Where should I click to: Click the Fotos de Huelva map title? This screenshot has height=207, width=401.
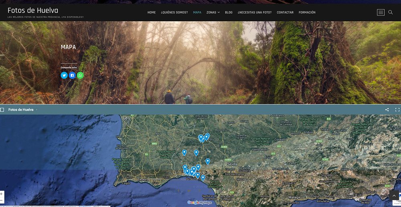pos(21,110)
